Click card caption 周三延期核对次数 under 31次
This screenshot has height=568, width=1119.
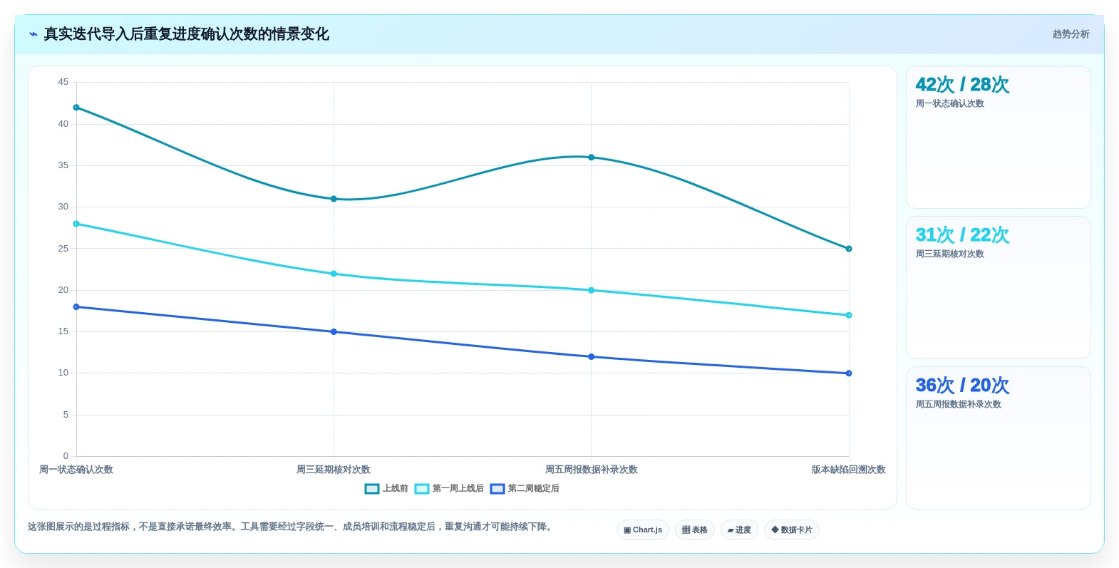(x=949, y=254)
